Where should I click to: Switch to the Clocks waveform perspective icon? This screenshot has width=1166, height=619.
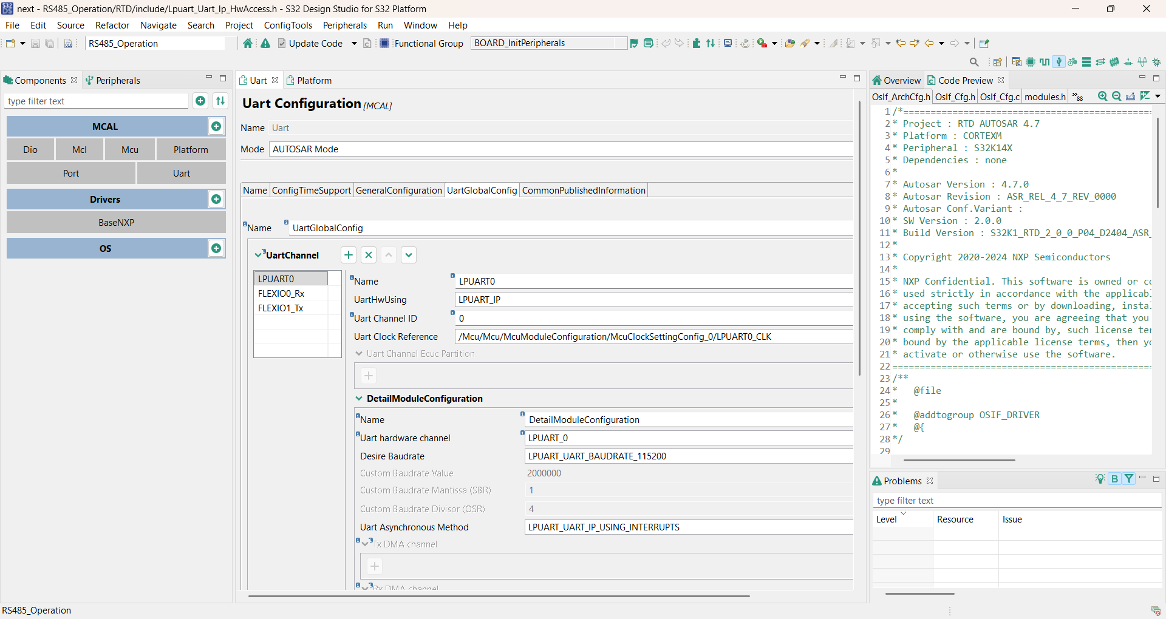(1045, 62)
